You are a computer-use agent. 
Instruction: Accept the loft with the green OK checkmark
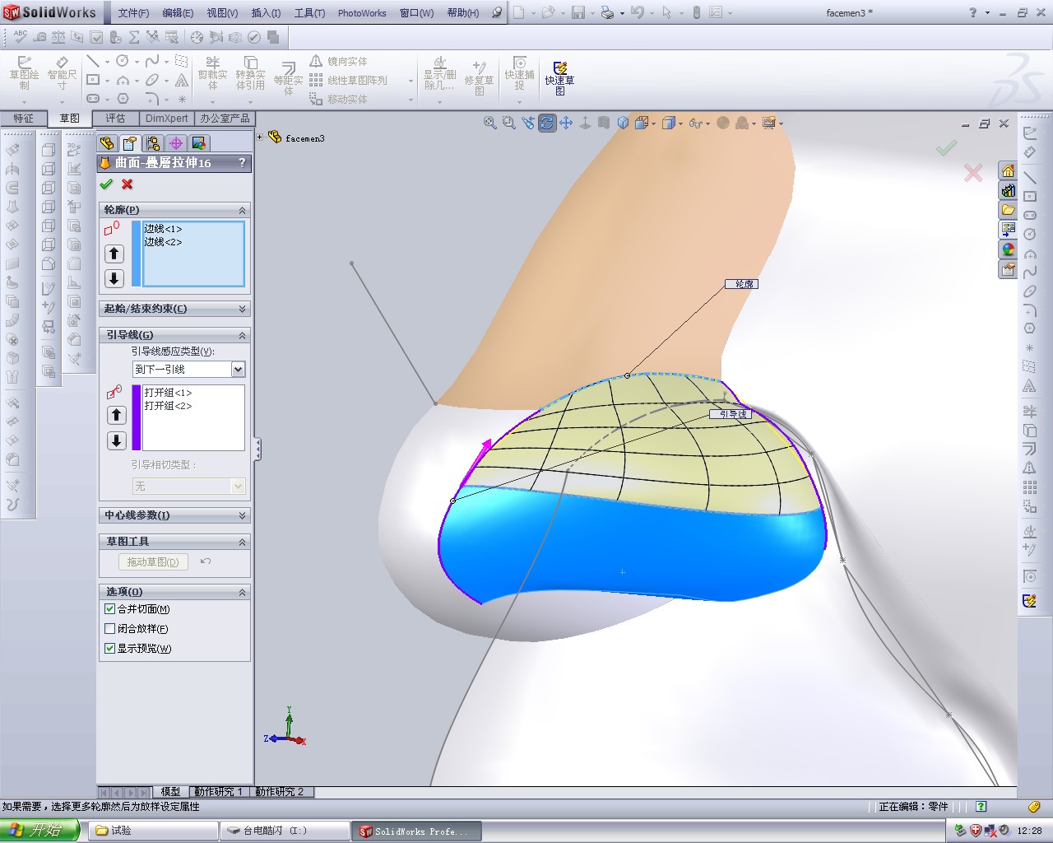(106, 184)
